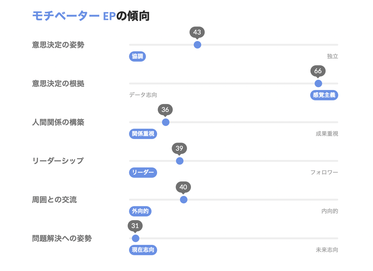Click the value bubble showing 66
The height and width of the screenshot is (271, 373).
pos(318,71)
